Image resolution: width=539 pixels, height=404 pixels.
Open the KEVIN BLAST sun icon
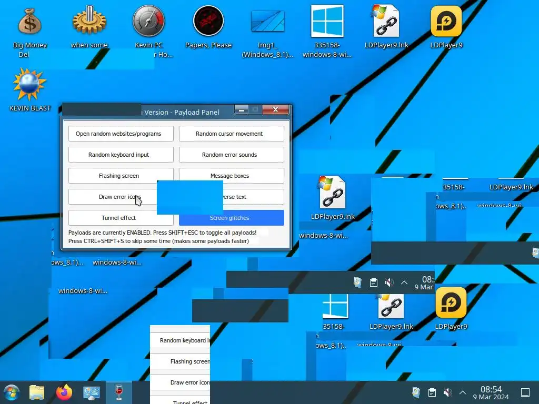29,85
